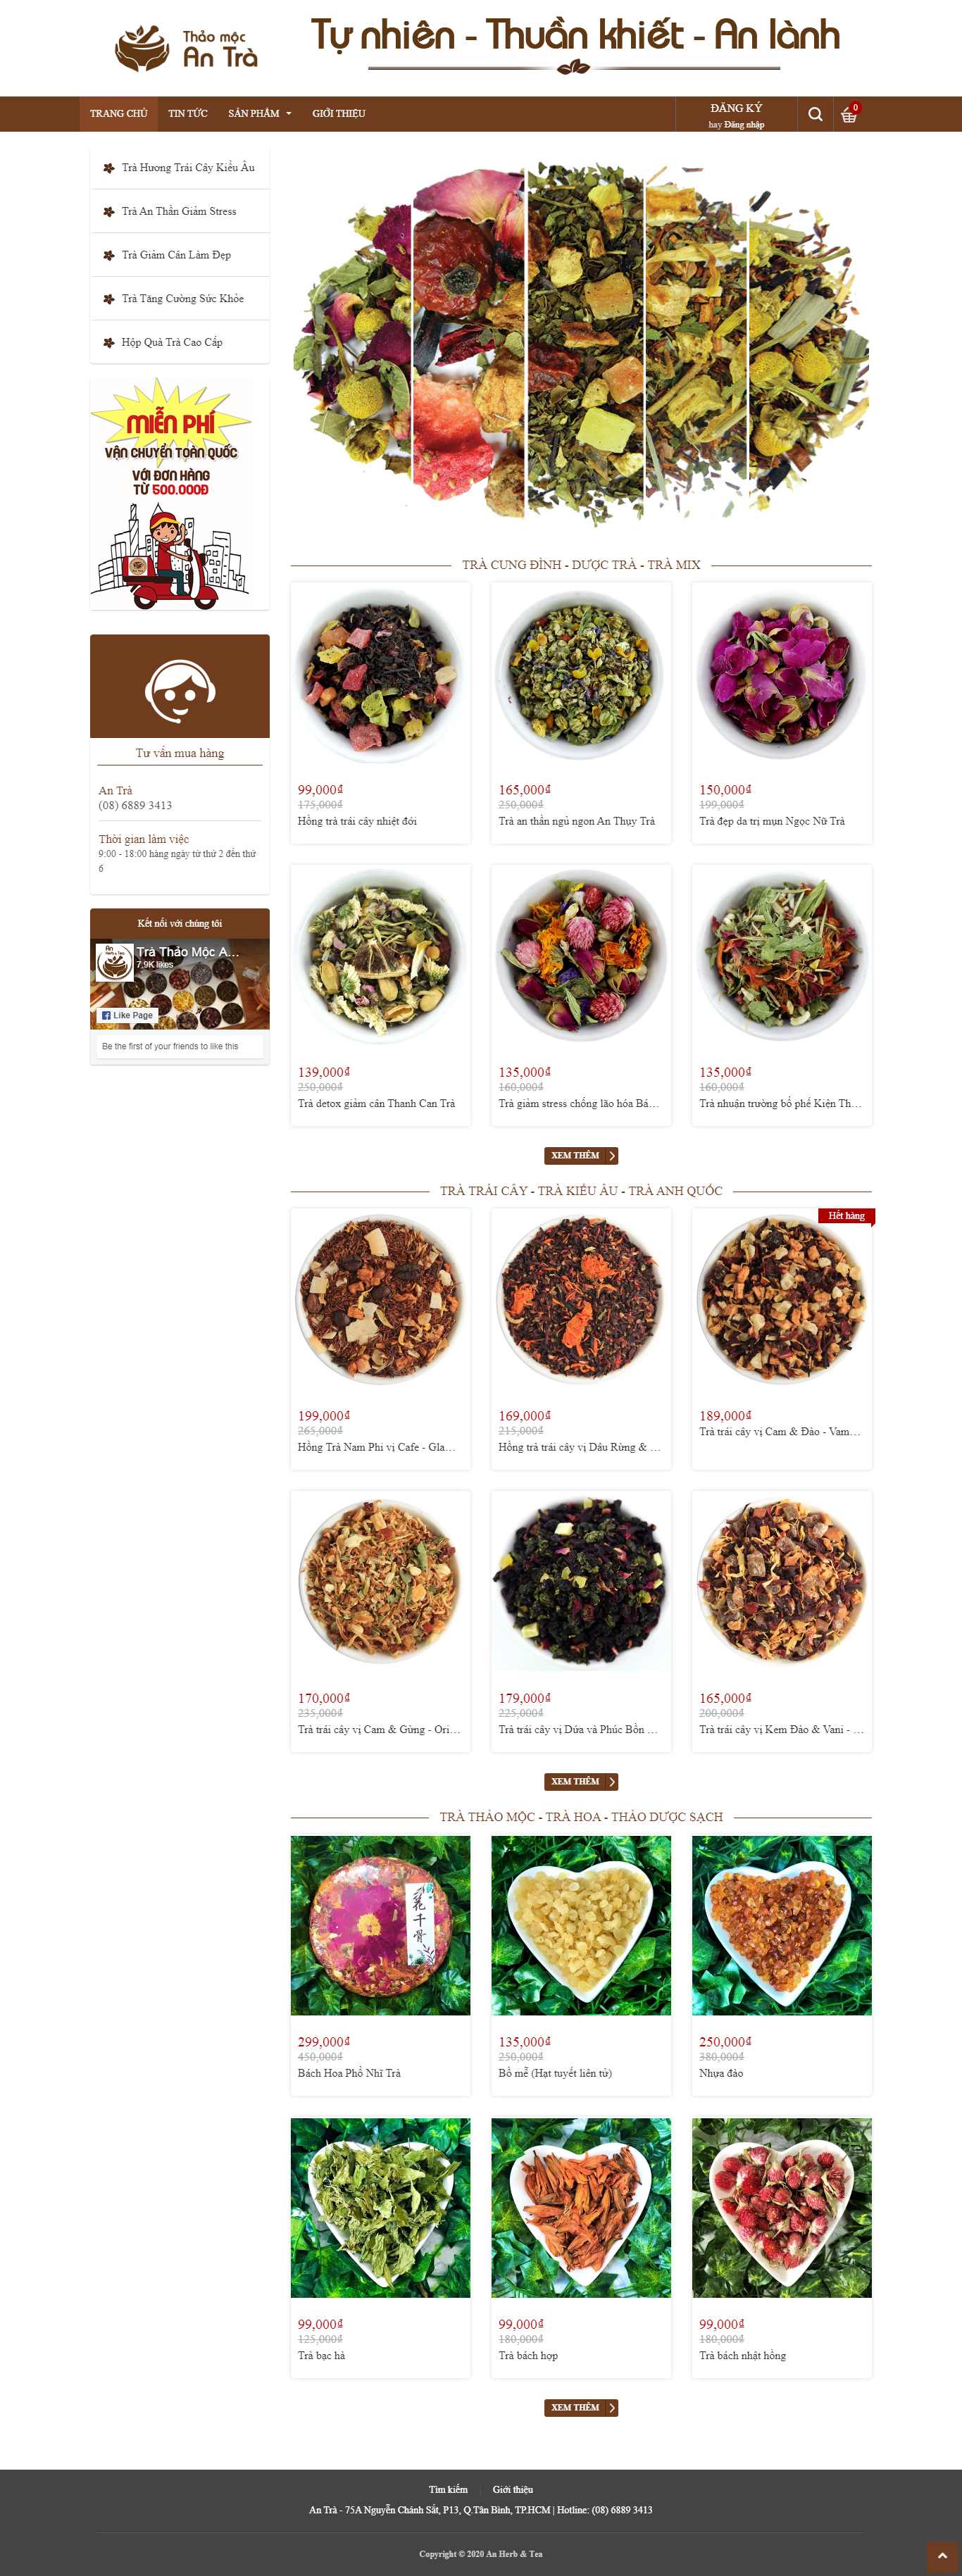962x2576 pixels.
Task: Click the back-to-top arrow button
Action: point(942,2555)
